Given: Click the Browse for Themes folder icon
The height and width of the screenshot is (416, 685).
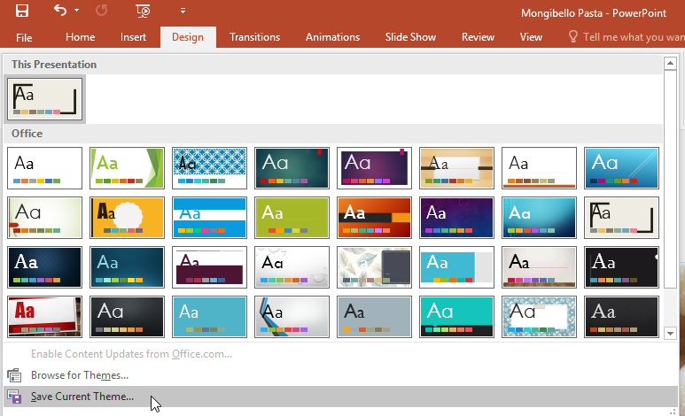Looking at the screenshot, I should pyautogui.click(x=14, y=375).
